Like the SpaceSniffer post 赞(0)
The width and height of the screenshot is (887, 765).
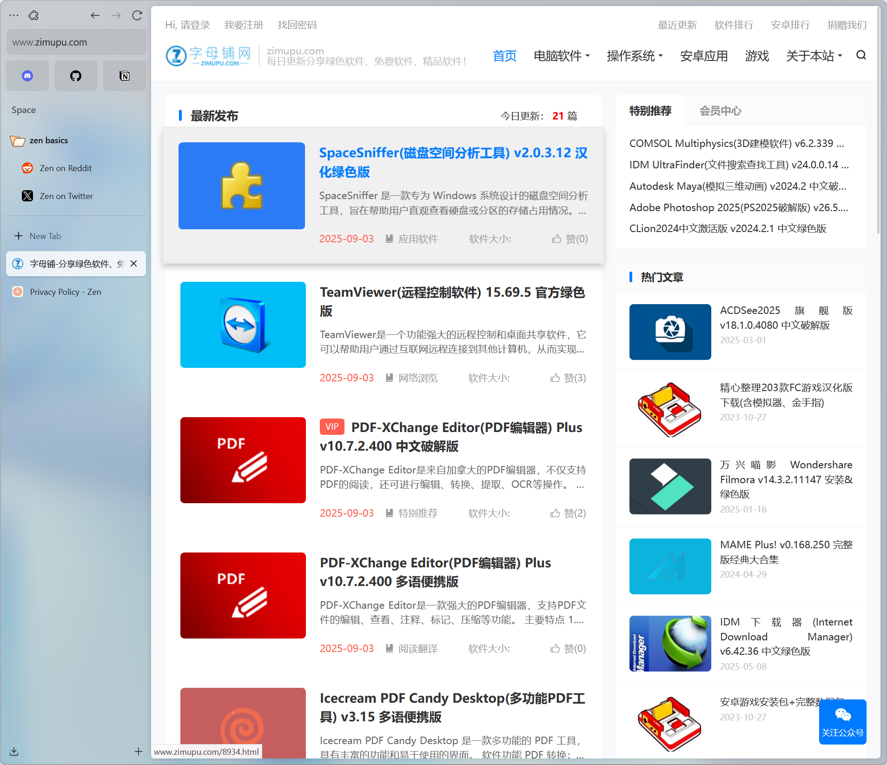(570, 239)
